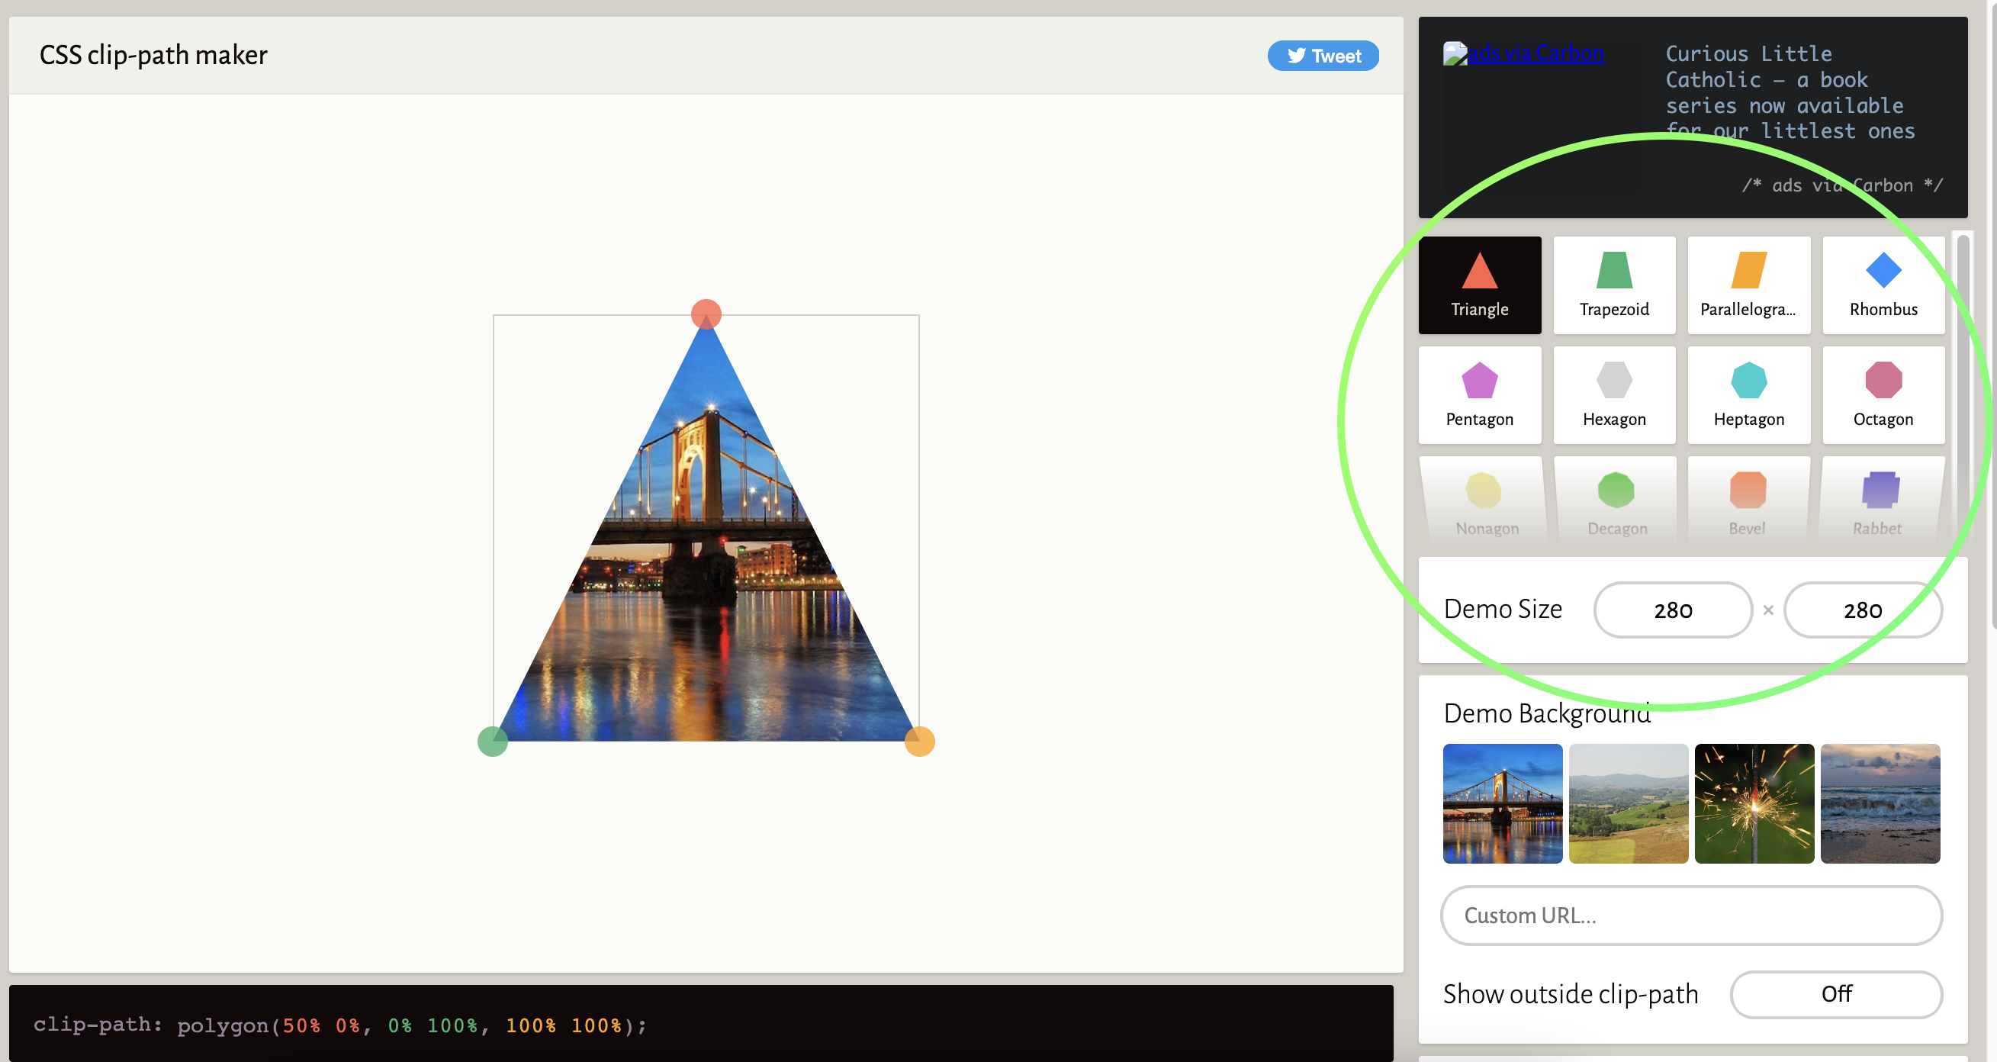Choose the Parallelogram shape
Viewport: 1997px width, 1062px height.
[x=1748, y=285]
